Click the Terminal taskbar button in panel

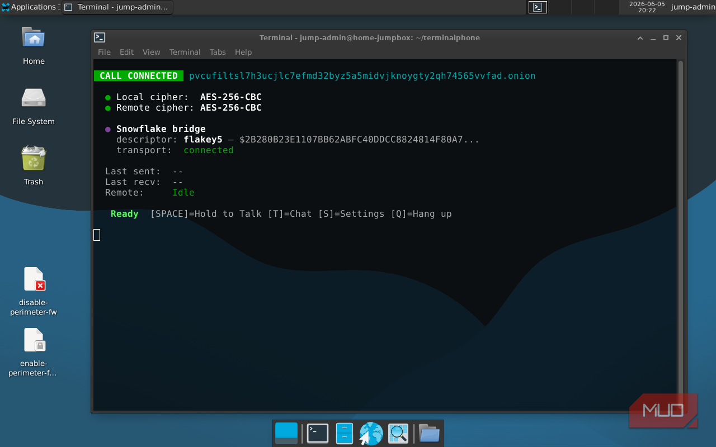tap(117, 7)
